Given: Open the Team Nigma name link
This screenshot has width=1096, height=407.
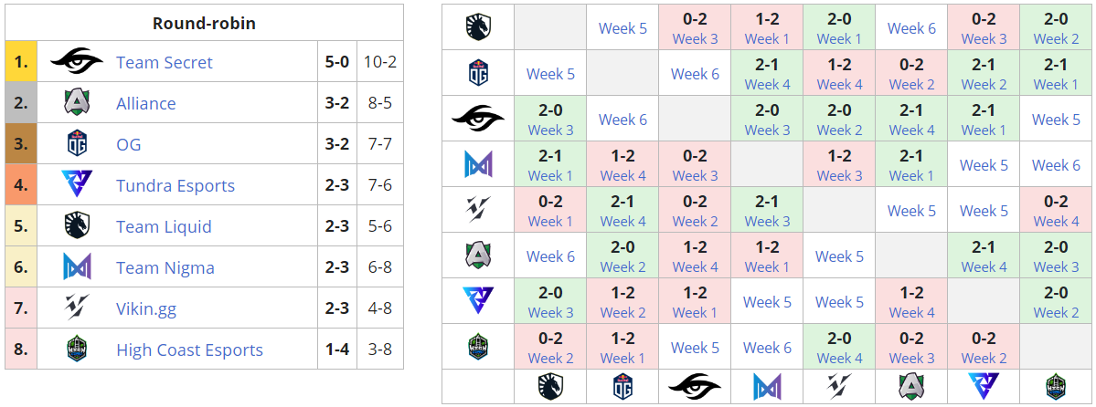Looking at the screenshot, I should (165, 267).
